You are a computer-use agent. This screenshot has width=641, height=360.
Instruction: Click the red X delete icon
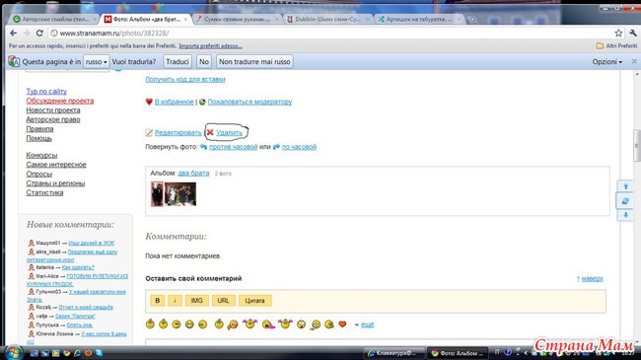(210, 132)
